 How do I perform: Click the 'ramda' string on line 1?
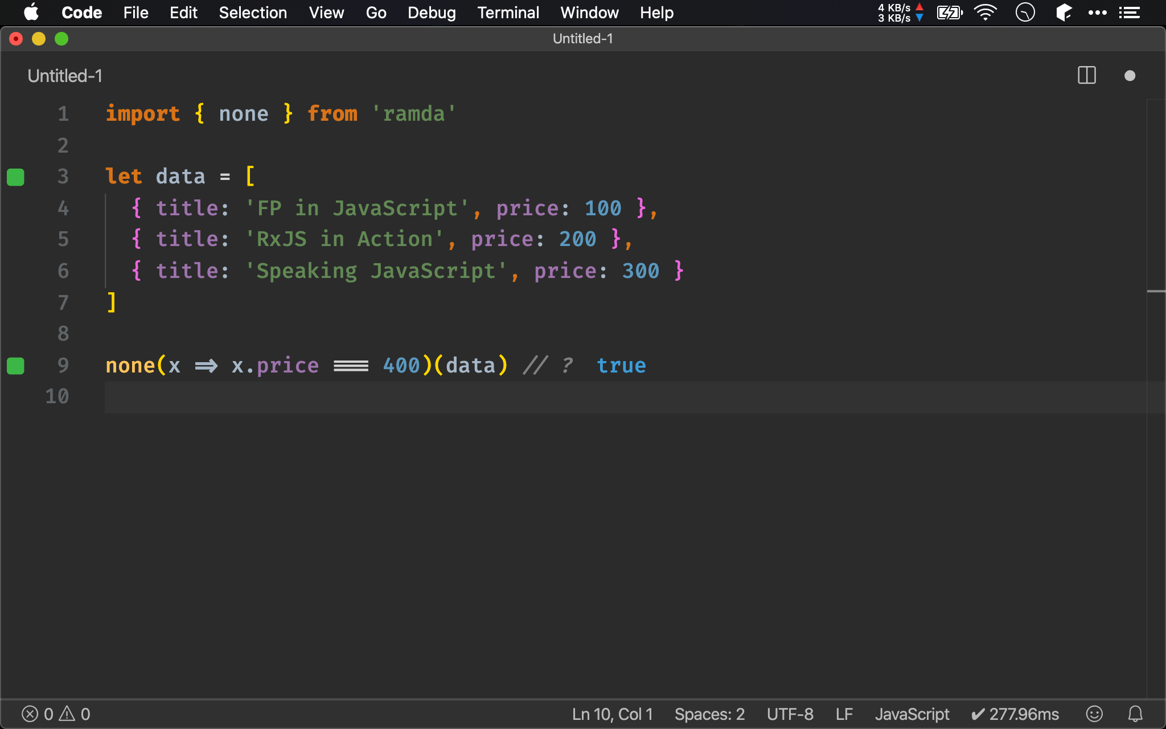[414, 114]
